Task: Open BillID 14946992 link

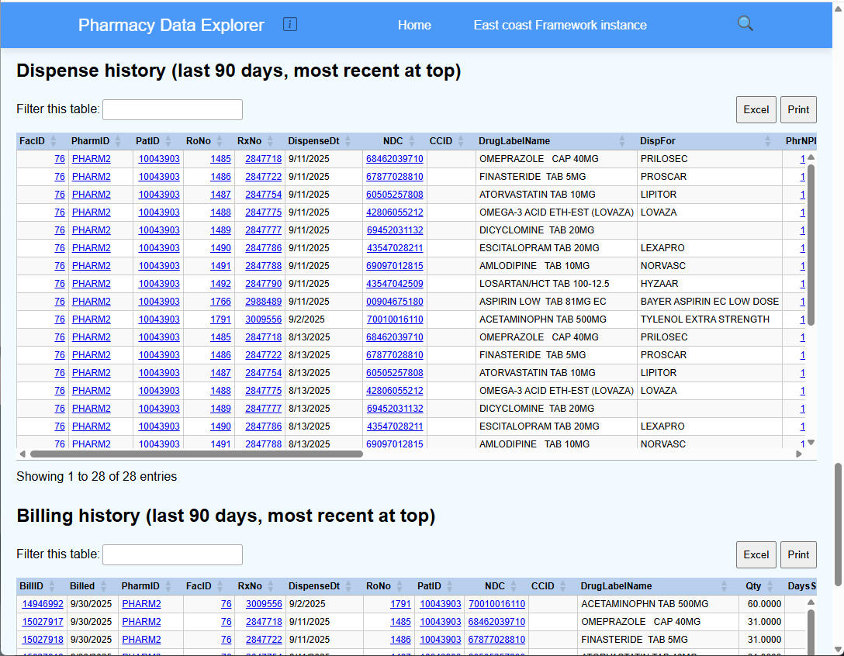Action: [x=43, y=604]
